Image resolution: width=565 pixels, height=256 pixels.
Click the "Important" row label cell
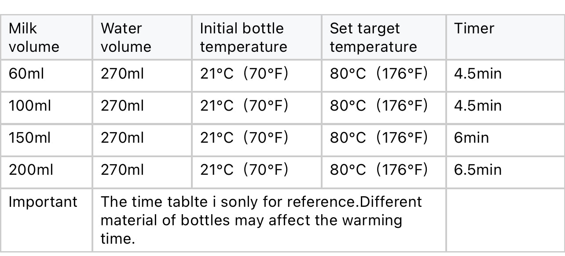tap(43, 202)
